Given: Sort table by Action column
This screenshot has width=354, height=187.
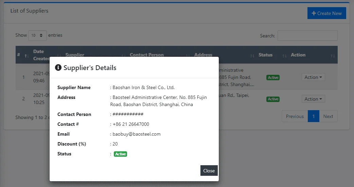Looking at the screenshot, I should click(x=313, y=55).
